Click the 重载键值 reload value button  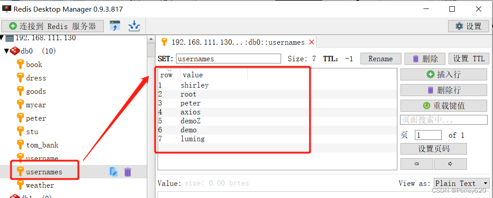click(x=444, y=106)
